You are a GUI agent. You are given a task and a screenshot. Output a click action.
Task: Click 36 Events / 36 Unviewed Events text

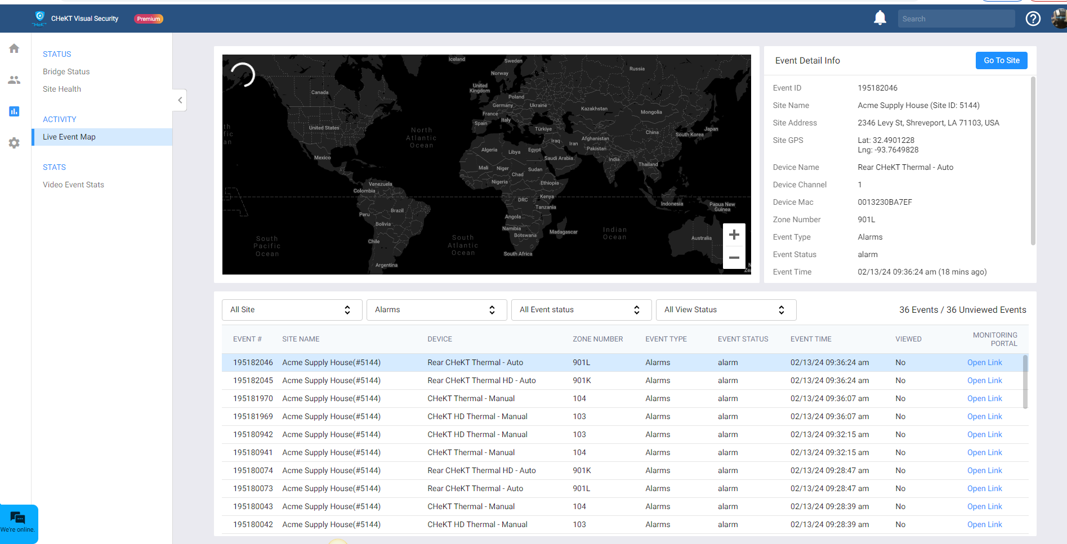coord(962,310)
